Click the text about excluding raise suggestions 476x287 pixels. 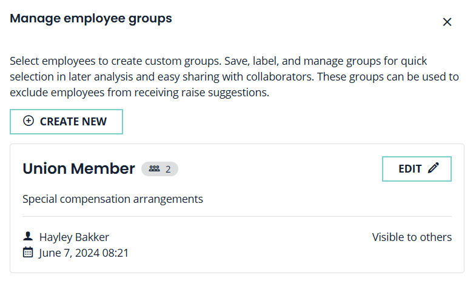139,93
